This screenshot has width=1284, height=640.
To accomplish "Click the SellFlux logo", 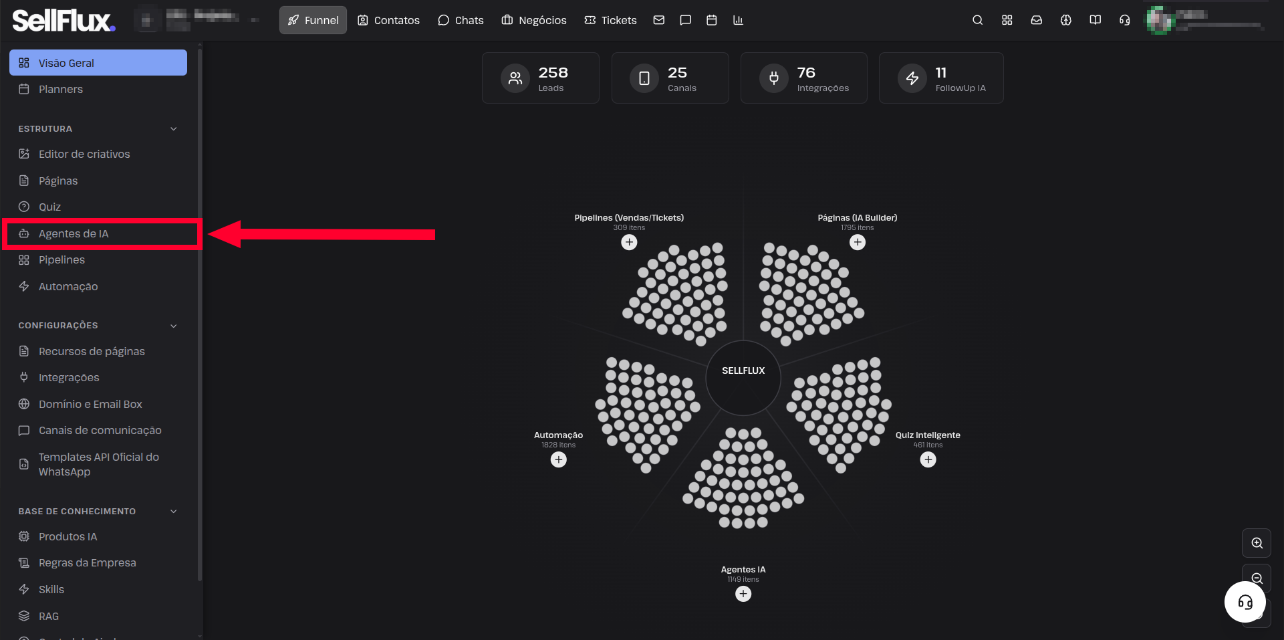I will click(x=63, y=20).
